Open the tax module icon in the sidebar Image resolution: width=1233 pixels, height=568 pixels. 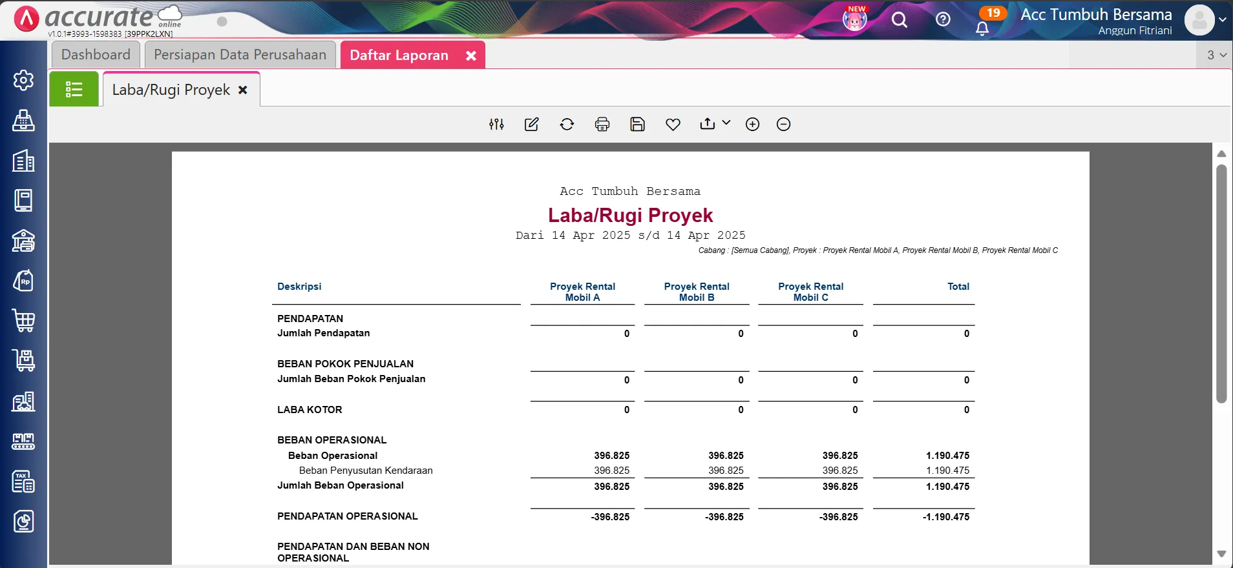click(x=23, y=482)
